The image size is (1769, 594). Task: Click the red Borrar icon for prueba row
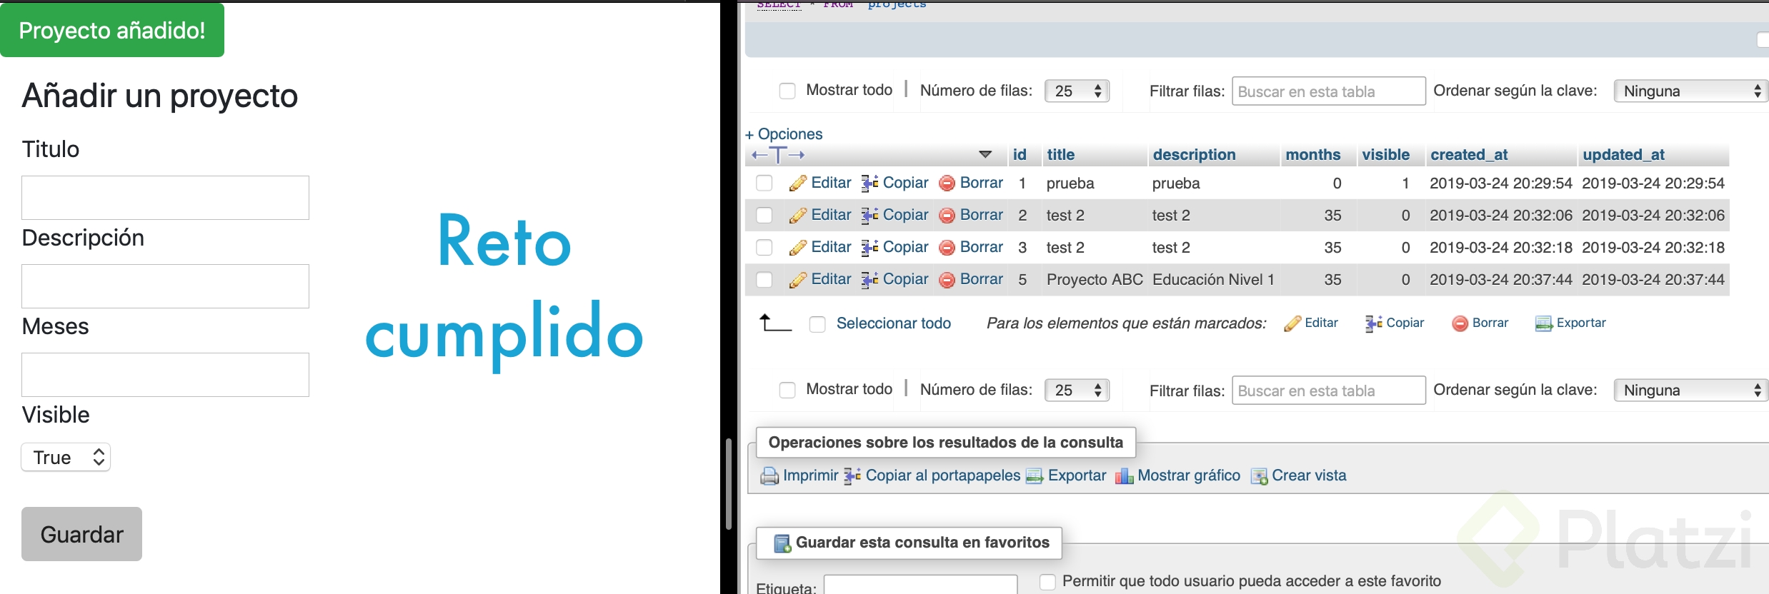(x=947, y=183)
